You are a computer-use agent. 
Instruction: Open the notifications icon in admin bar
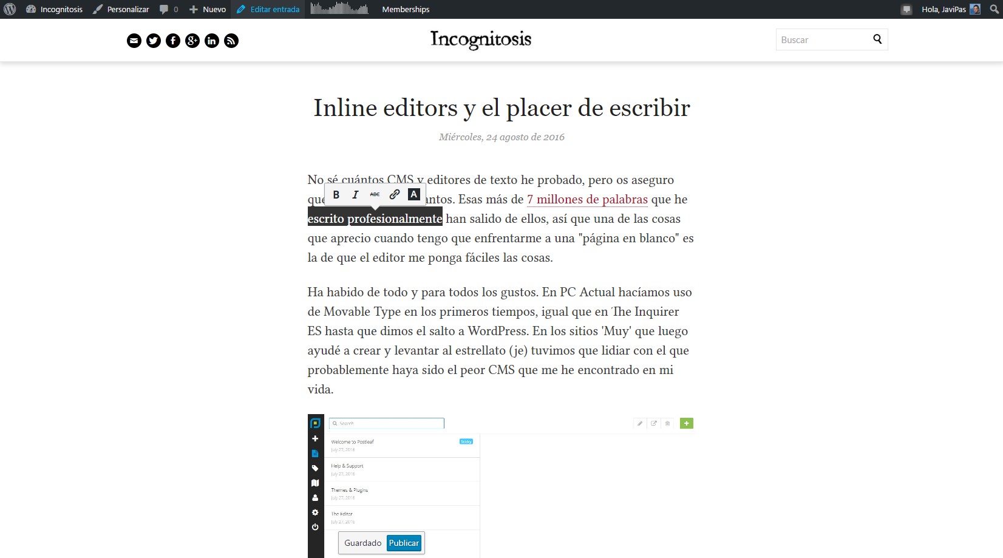coord(906,9)
